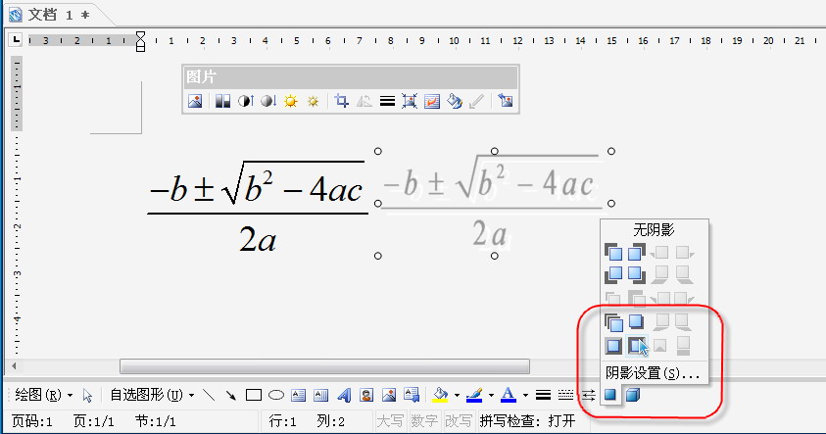Open Line Style in the drawing toolbar

tap(543, 395)
